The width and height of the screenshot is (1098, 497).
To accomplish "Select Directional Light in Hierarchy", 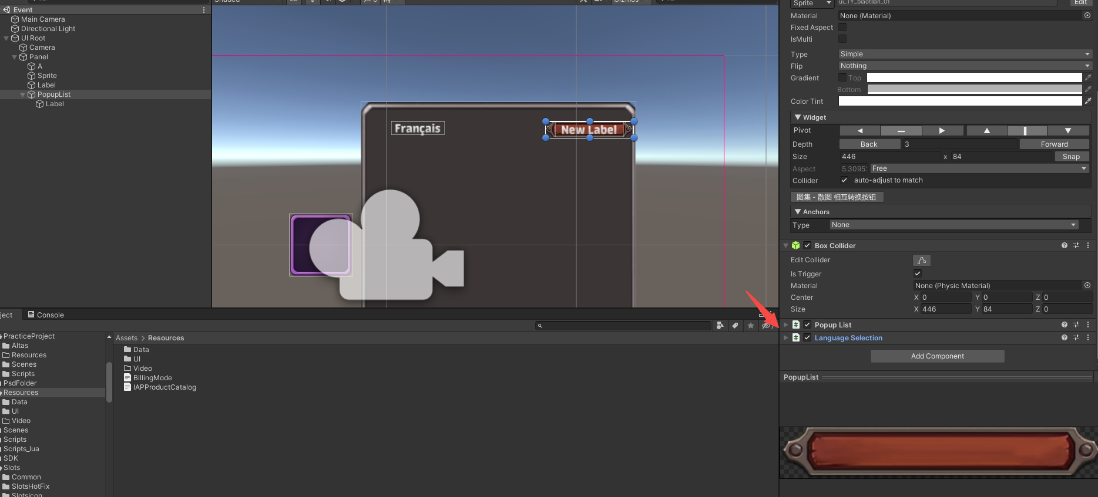I will pyautogui.click(x=48, y=29).
